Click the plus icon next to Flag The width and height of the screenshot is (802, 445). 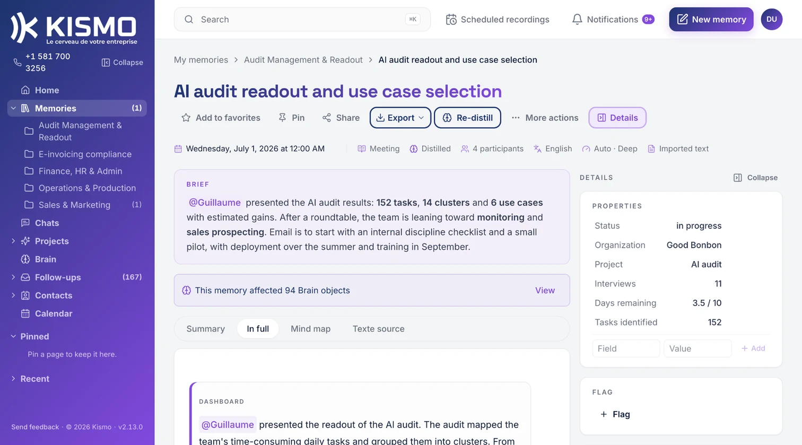pyautogui.click(x=604, y=414)
